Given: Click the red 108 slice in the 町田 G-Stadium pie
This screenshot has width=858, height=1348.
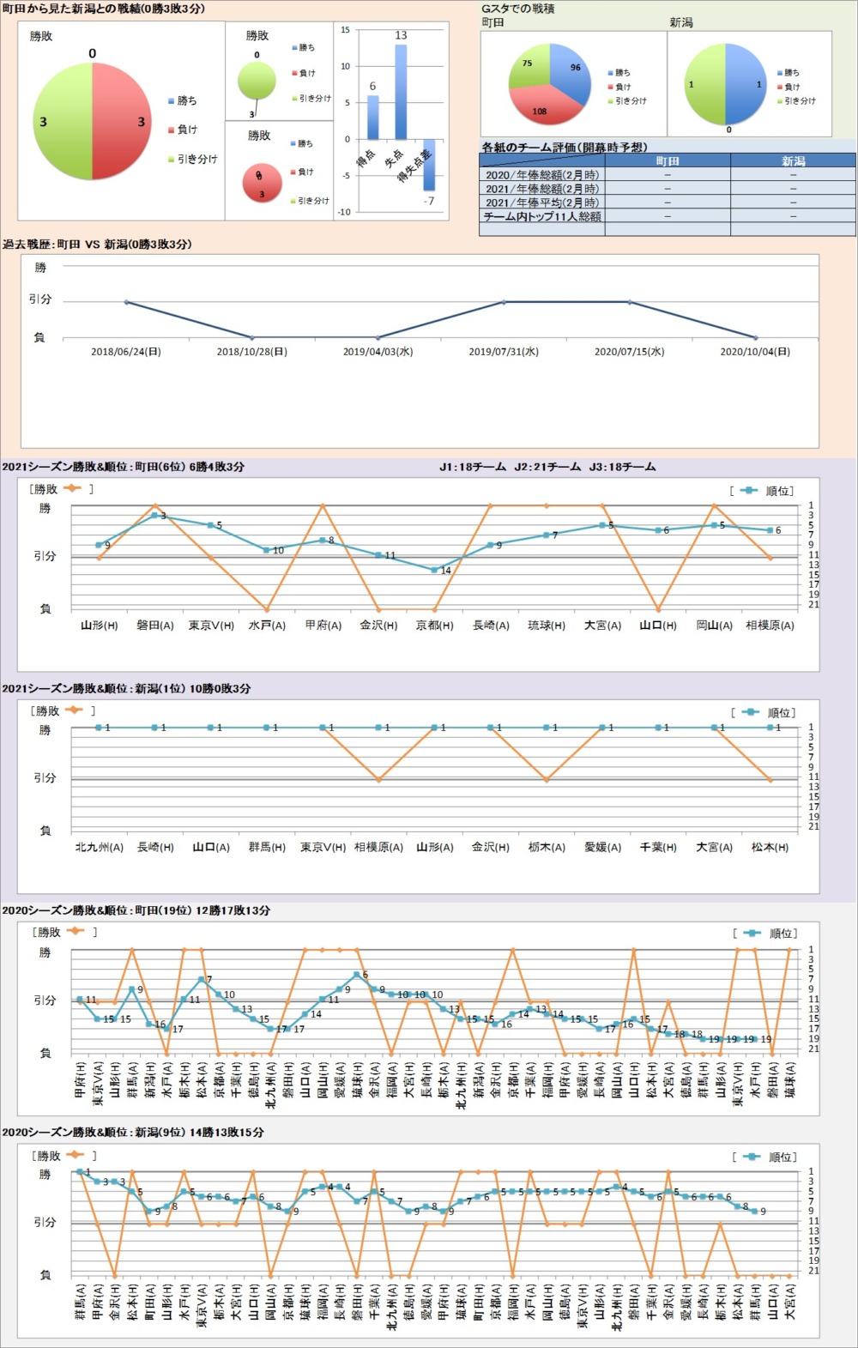Looking at the screenshot, I should point(539,106).
